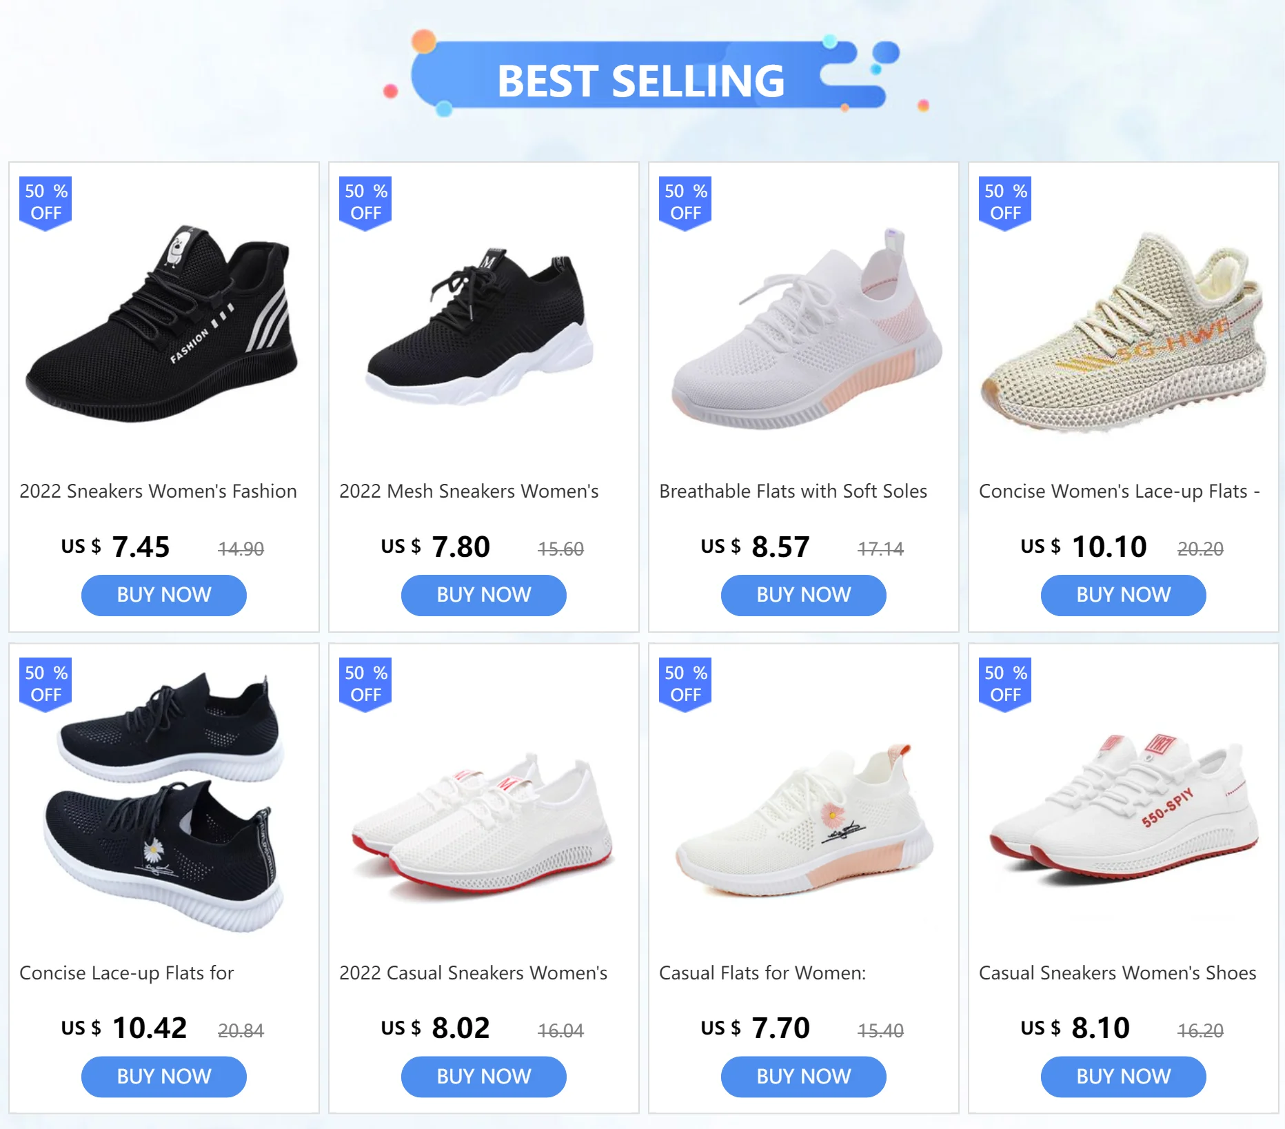
Task: Click Buy Now under the 7.80 mesh sneakers
Action: click(x=484, y=595)
